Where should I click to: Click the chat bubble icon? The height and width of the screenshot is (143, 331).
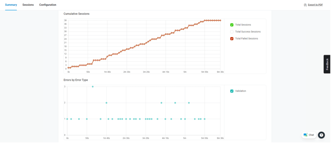click(305, 135)
